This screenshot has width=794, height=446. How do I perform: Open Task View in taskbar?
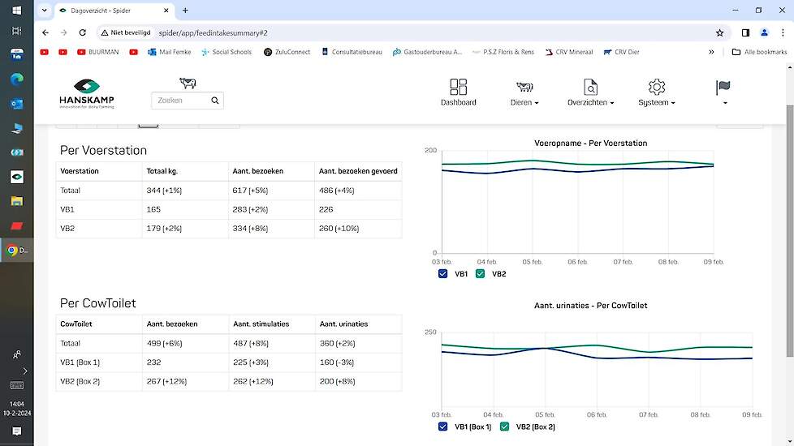(17, 31)
